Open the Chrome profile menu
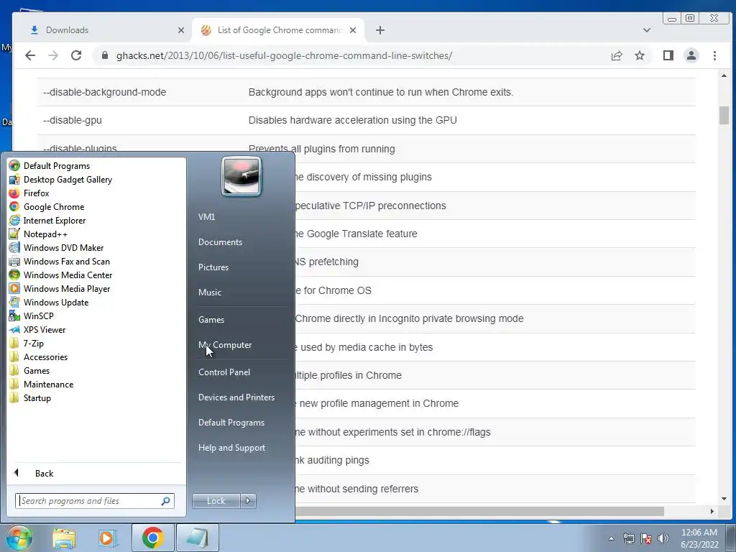Image resolution: width=736 pixels, height=552 pixels. pos(691,55)
